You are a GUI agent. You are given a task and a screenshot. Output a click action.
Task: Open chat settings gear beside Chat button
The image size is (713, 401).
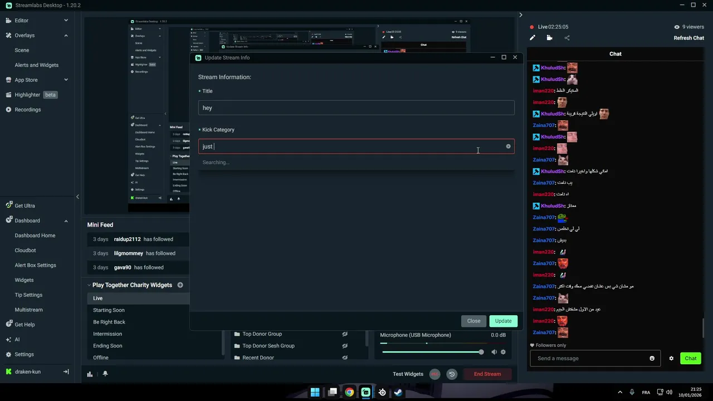tap(671, 358)
